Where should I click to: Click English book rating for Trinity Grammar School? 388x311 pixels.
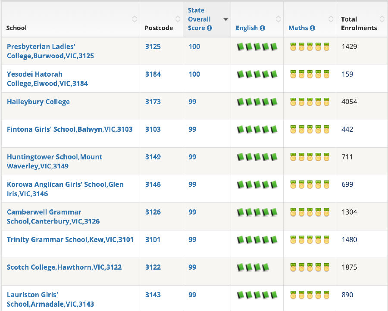(257, 239)
